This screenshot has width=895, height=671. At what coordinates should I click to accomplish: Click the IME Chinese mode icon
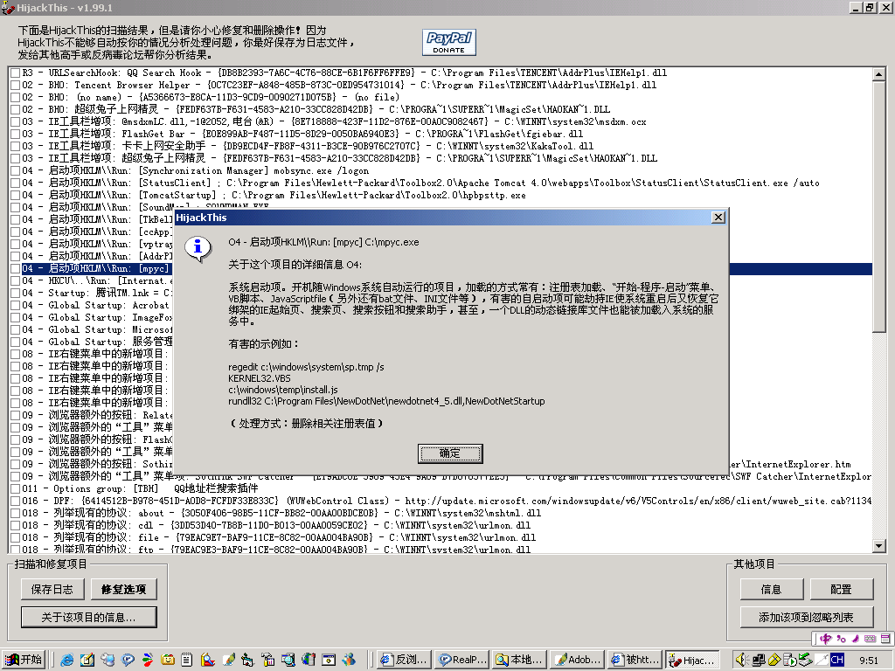pyautogui.click(x=825, y=639)
